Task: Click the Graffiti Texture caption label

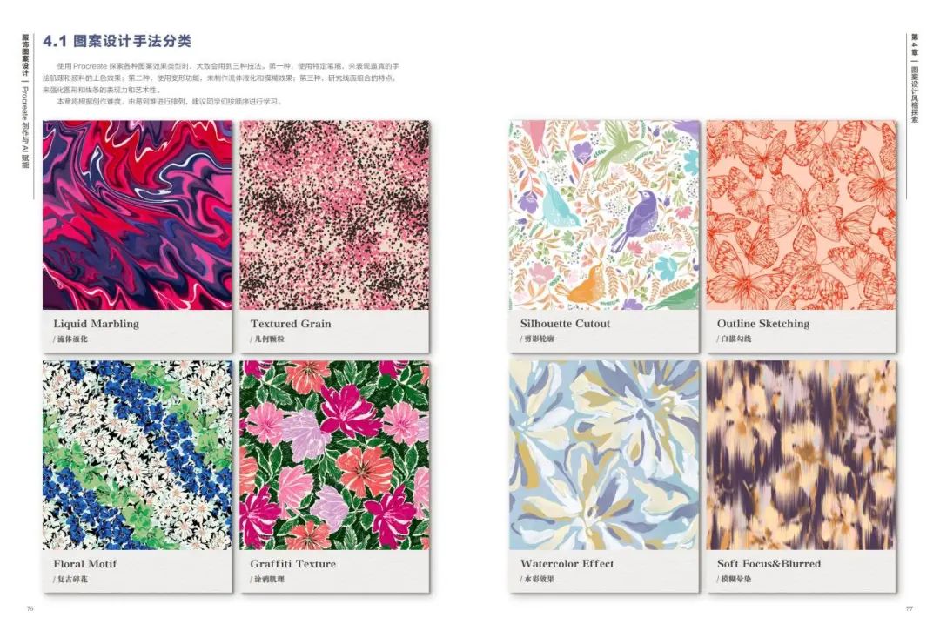Action: click(292, 564)
